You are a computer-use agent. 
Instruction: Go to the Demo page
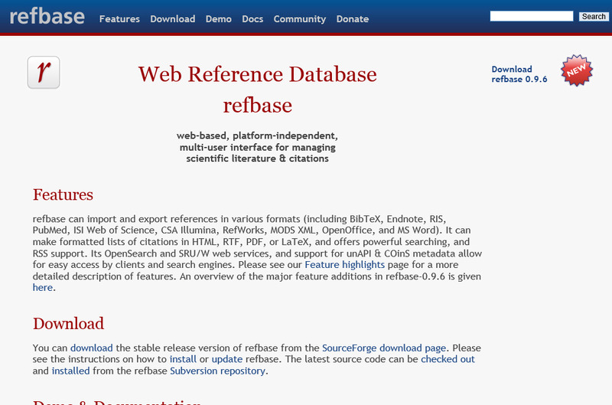coord(218,19)
